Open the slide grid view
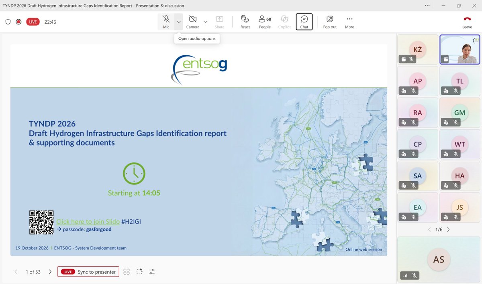The width and height of the screenshot is (482, 284). [127, 272]
